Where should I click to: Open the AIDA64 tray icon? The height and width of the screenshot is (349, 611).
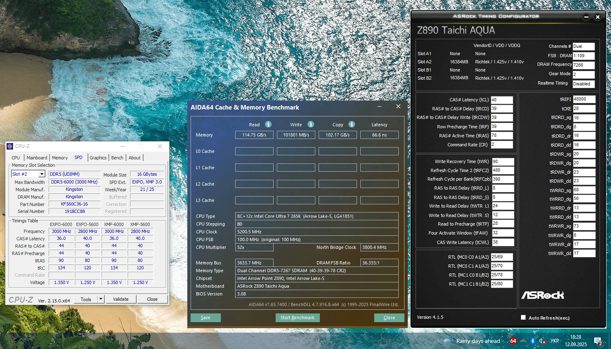point(513,341)
